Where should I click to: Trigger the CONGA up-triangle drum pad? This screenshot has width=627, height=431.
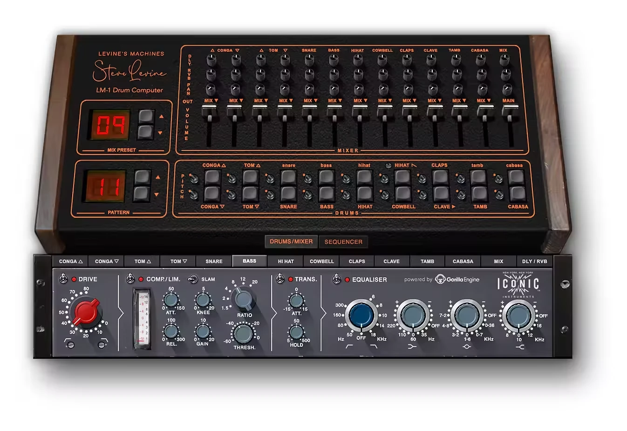[212, 177]
